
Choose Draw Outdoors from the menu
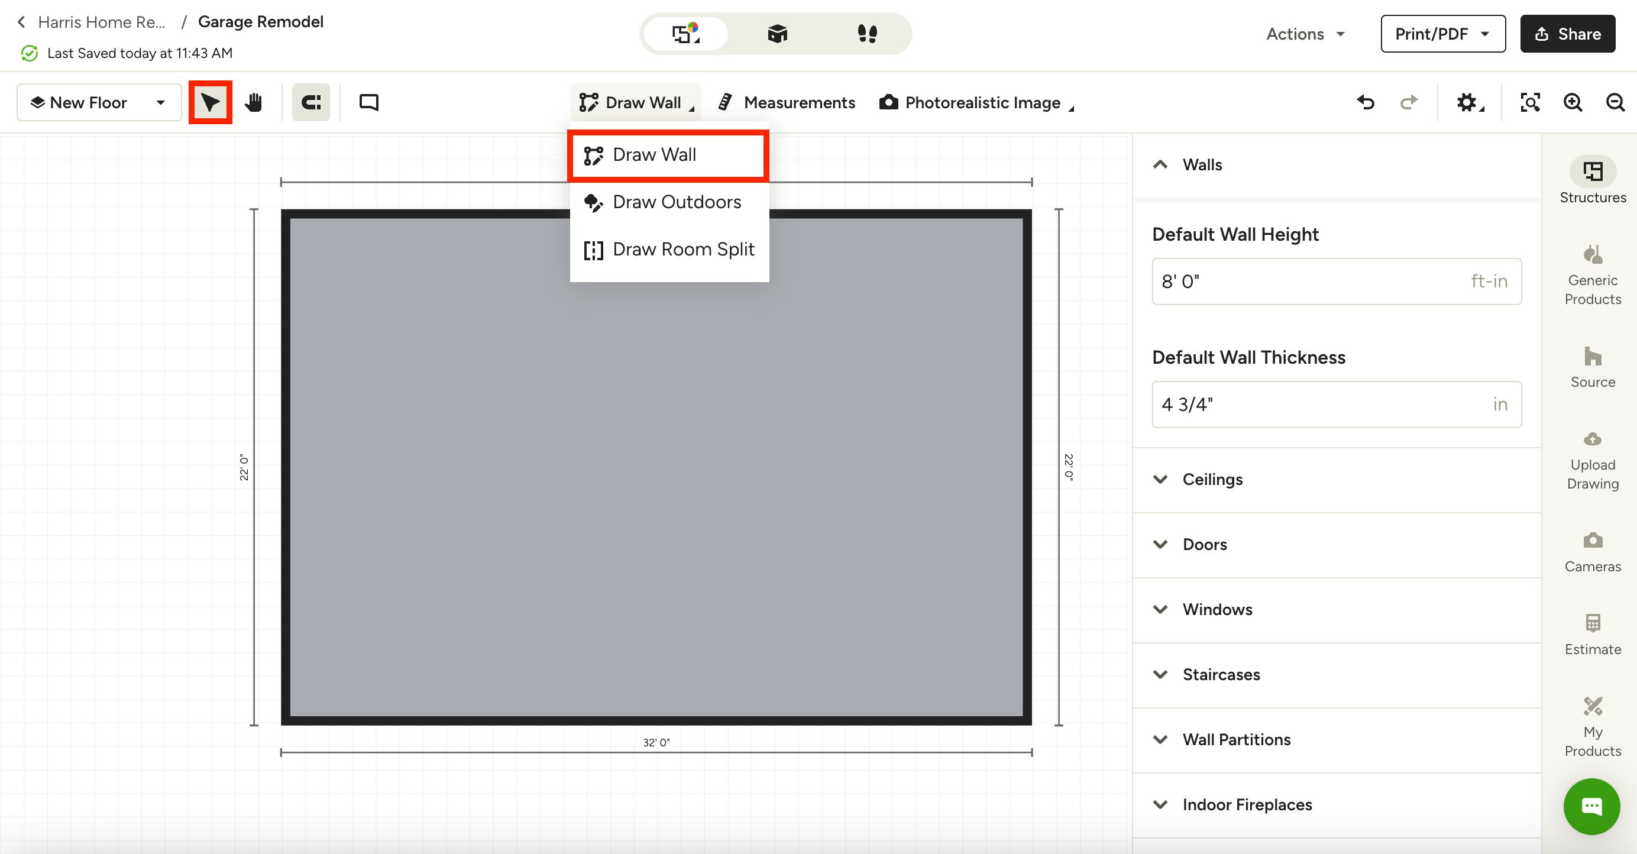tap(669, 202)
